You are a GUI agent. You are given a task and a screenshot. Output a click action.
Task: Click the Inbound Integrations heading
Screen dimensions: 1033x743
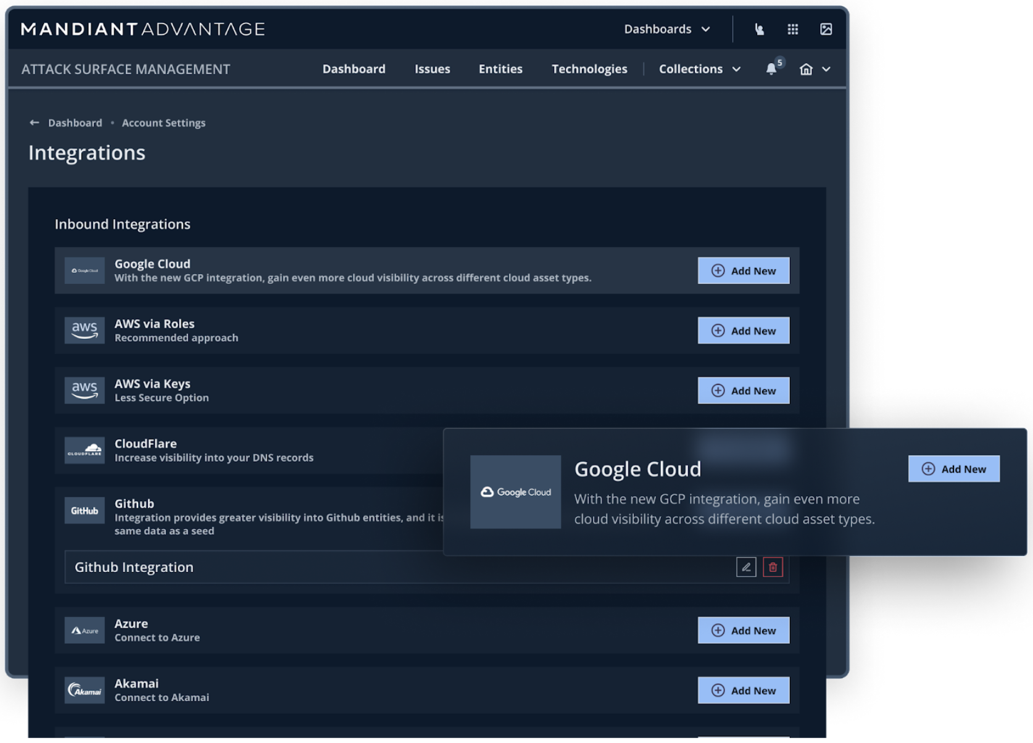point(123,224)
